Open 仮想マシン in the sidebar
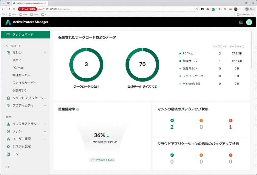257x175 pixels. point(20,90)
